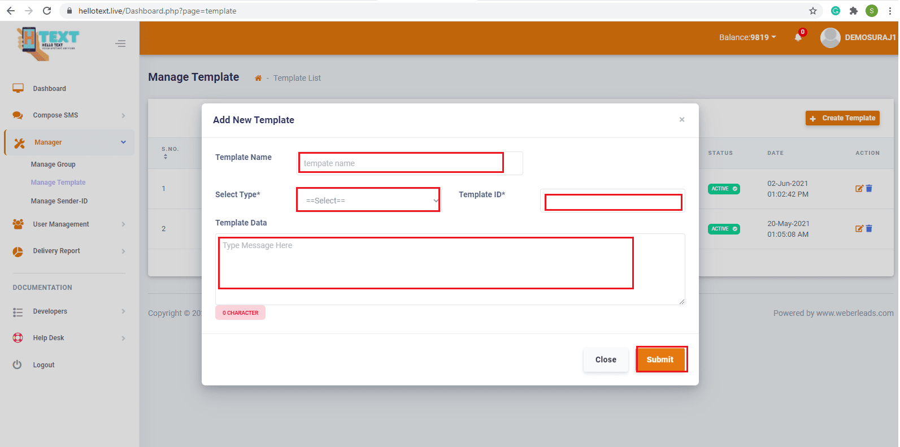Open Manage Group in sidebar

click(x=53, y=164)
